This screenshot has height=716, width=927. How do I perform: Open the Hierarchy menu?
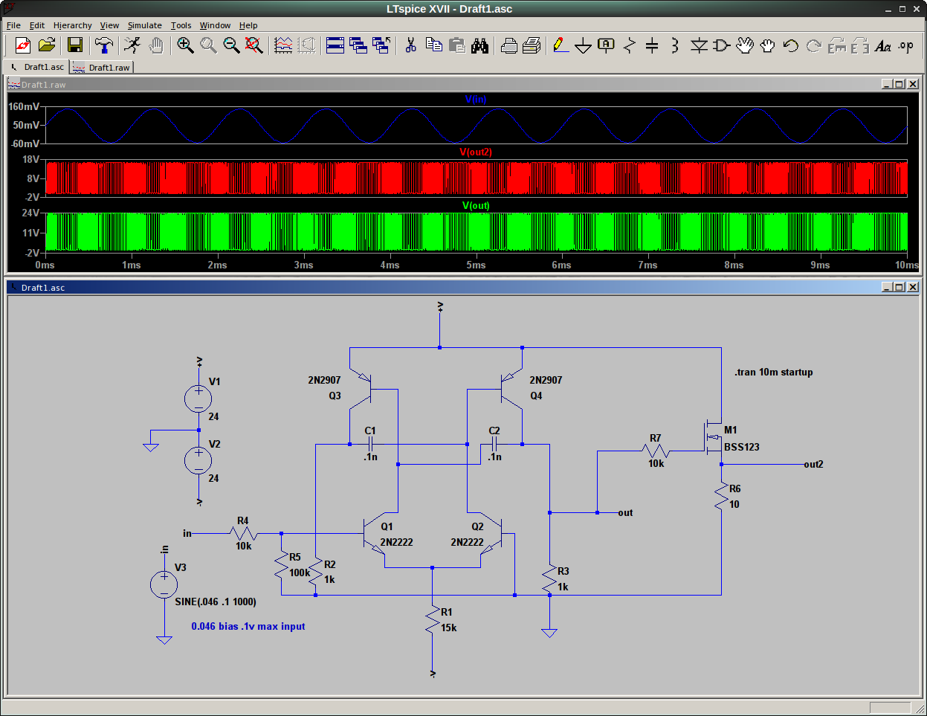(x=73, y=25)
